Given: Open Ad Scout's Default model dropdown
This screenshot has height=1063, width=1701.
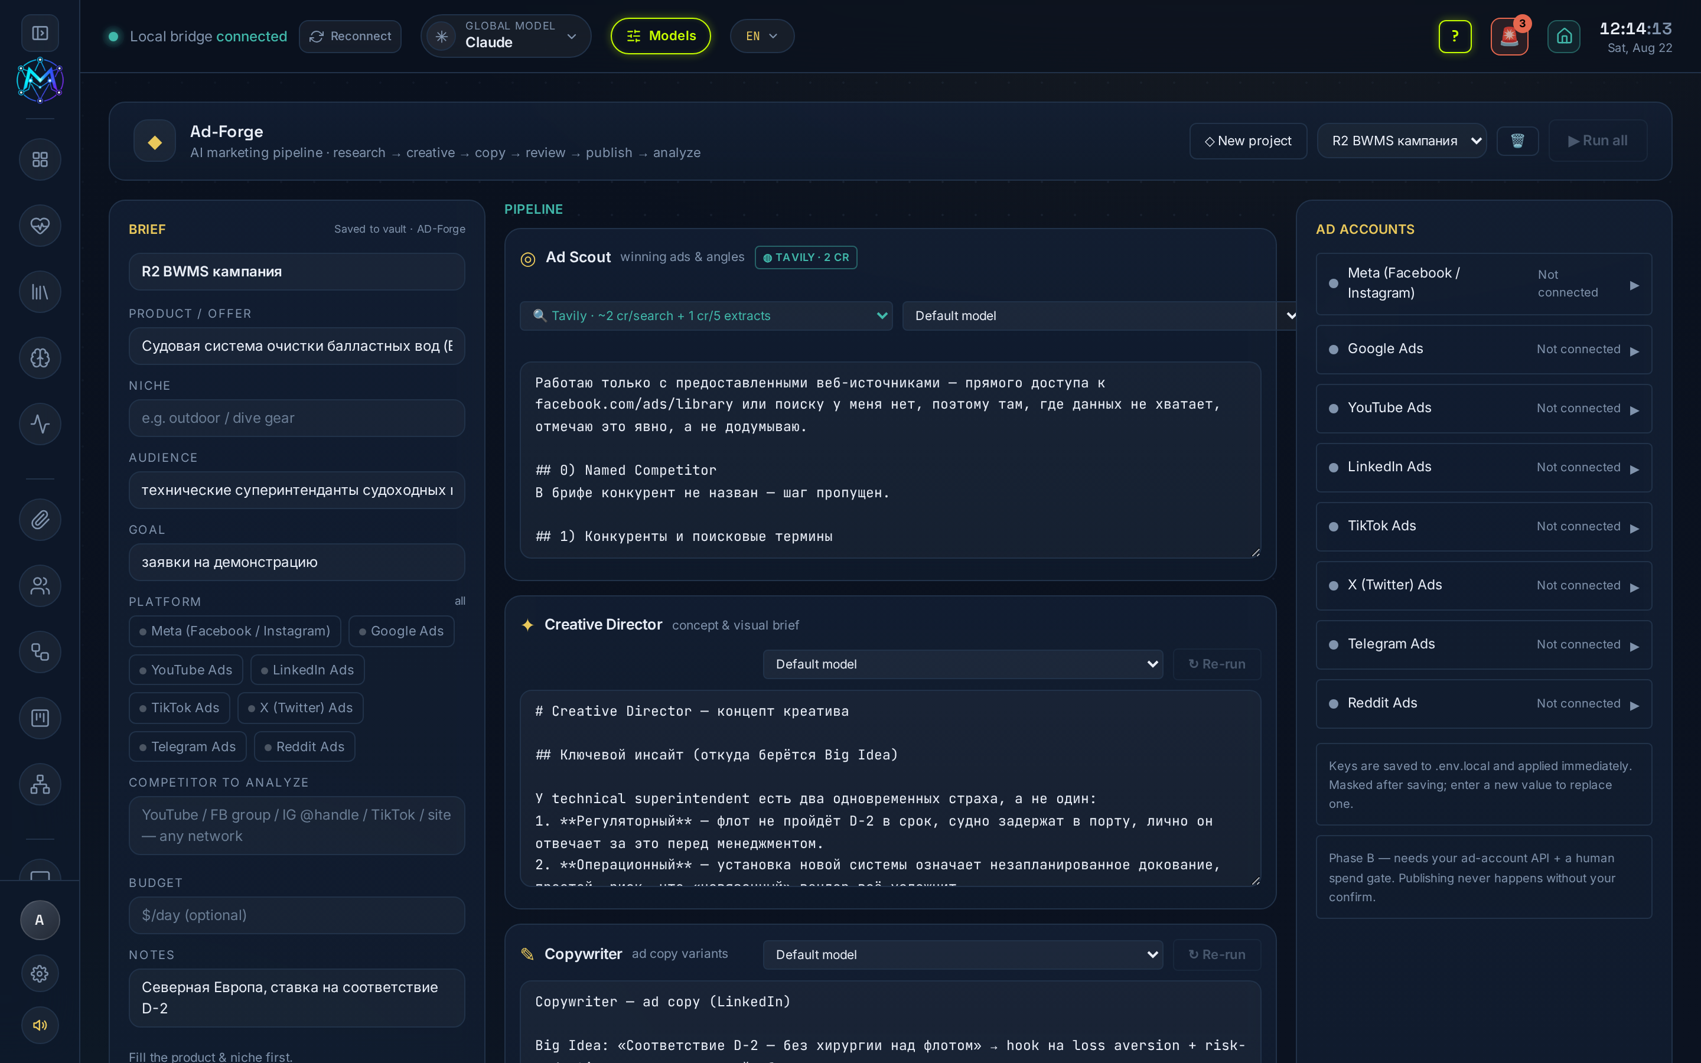Looking at the screenshot, I should pos(1099,316).
